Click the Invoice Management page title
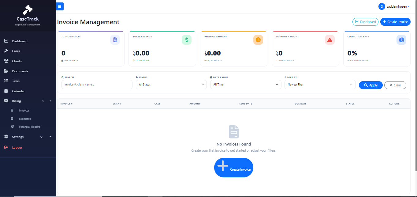The height and width of the screenshot is (197, 417). coord(88,22)
